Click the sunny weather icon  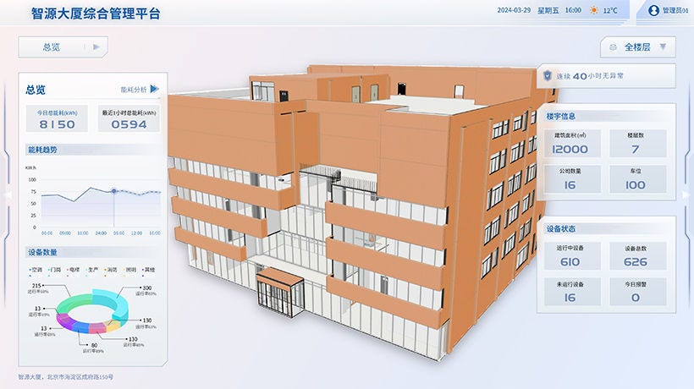click(x=593, y=11)
